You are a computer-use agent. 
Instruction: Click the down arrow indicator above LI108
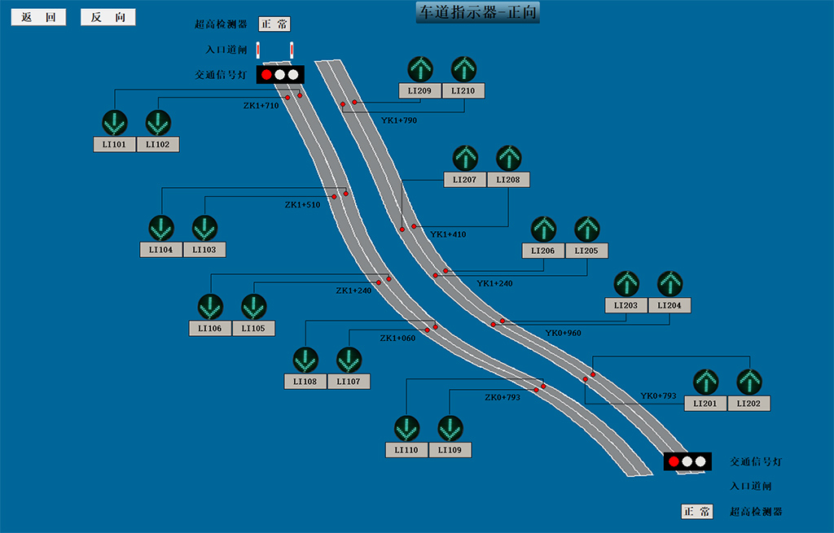click(x=305, y=359)
